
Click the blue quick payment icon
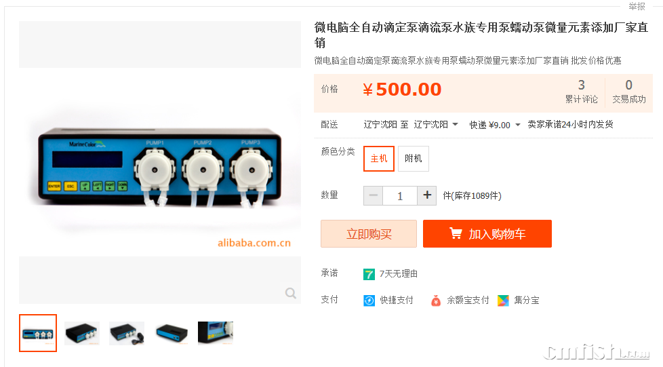pyautogui.click(x=369, y=301)
